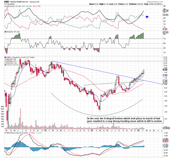Screen dimensions: 170x158
Task: Click the candlestick icon beside VMD (Weekly)
Action: tap(5, 57)
